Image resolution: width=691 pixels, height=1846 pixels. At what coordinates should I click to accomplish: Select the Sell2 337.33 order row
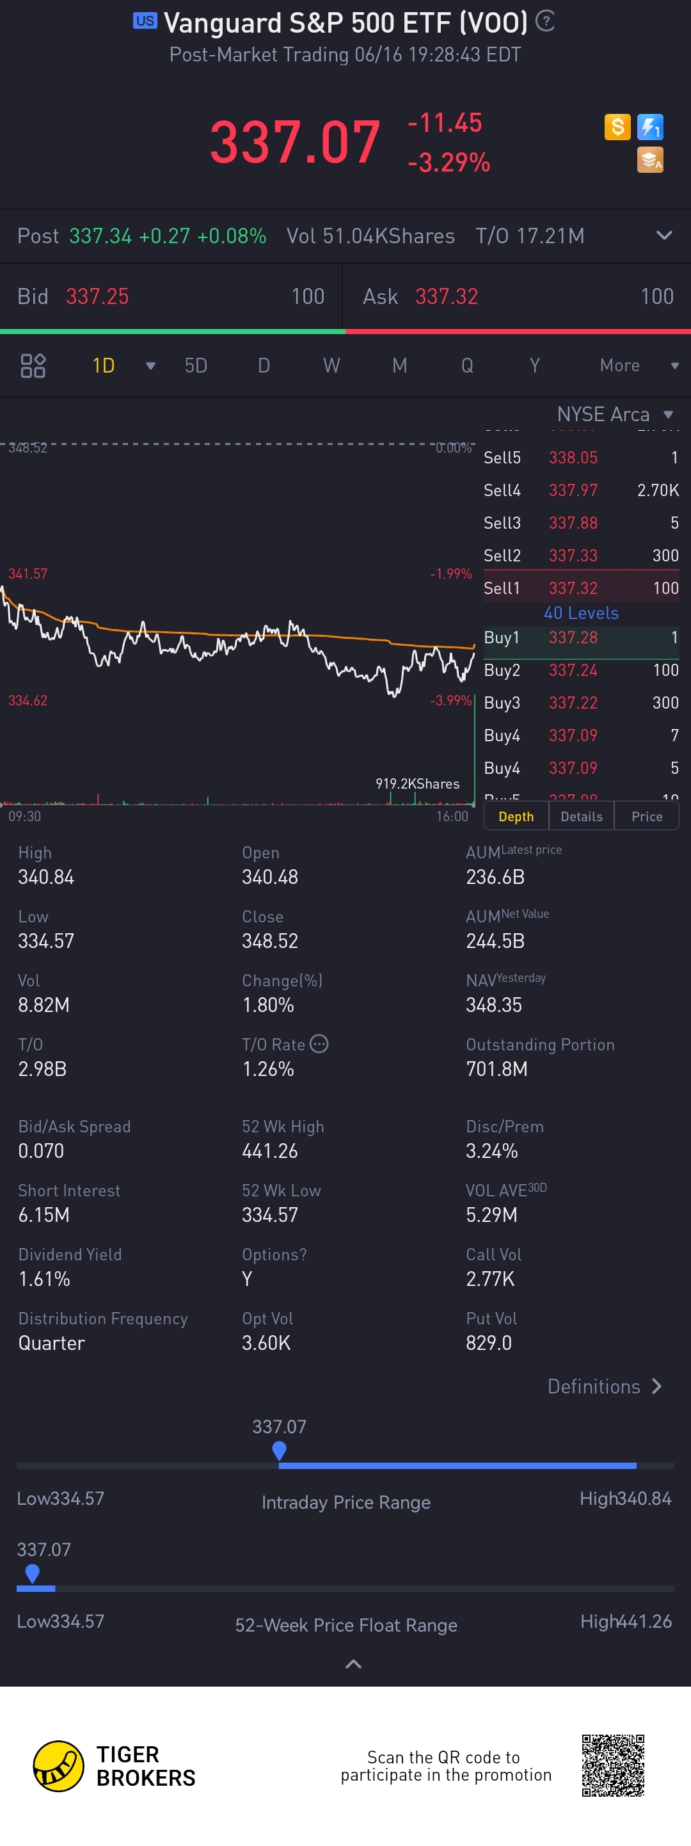581,556
